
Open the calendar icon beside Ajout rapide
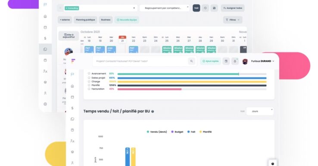coord(226,61)
